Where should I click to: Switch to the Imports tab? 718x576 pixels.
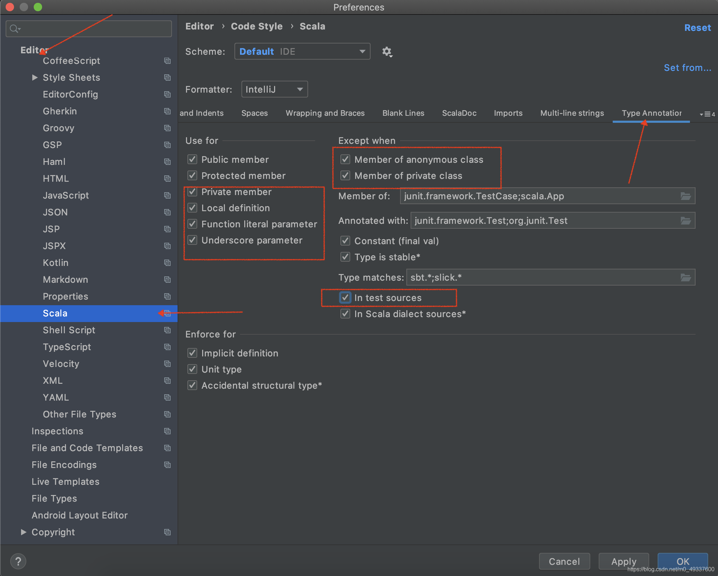tap(508, 113)
